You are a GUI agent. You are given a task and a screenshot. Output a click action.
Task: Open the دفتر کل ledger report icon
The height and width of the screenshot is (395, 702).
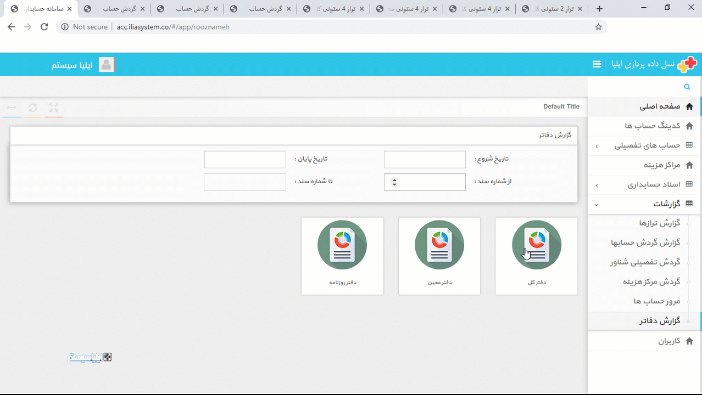coord(536,245)
